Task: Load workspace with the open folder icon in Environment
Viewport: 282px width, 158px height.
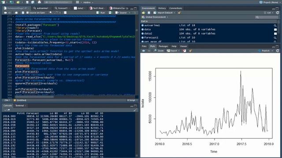Action: 143,13
